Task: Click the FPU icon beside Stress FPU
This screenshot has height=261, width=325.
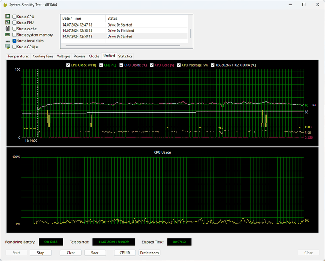Action: coord(7,22)
